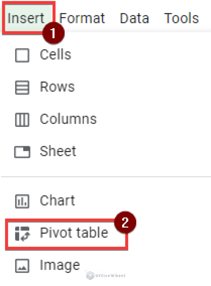This screenshot has height=286, width=211.
Task: Click the Image picture icon
Action: point(22,264)
